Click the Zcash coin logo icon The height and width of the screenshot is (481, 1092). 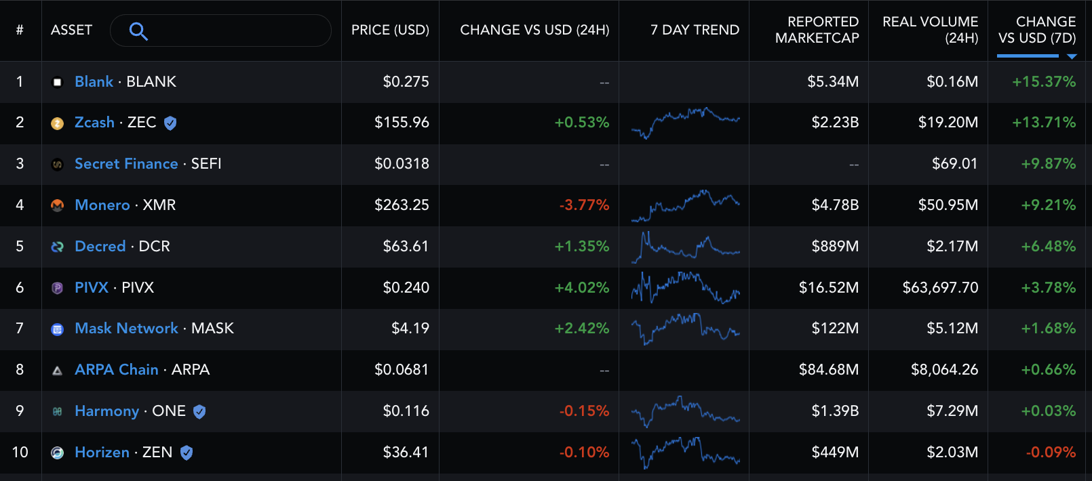[x=58, y=123]
